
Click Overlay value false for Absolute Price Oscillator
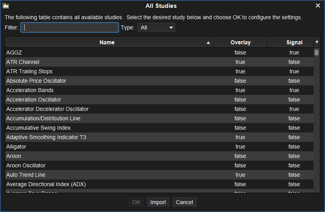[240, 81]
